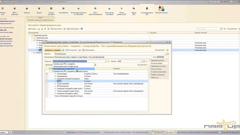Image resolution: width=240 pixels, height=135 pixels.
Task: Click into the Код input field
Action: point(162,57)
